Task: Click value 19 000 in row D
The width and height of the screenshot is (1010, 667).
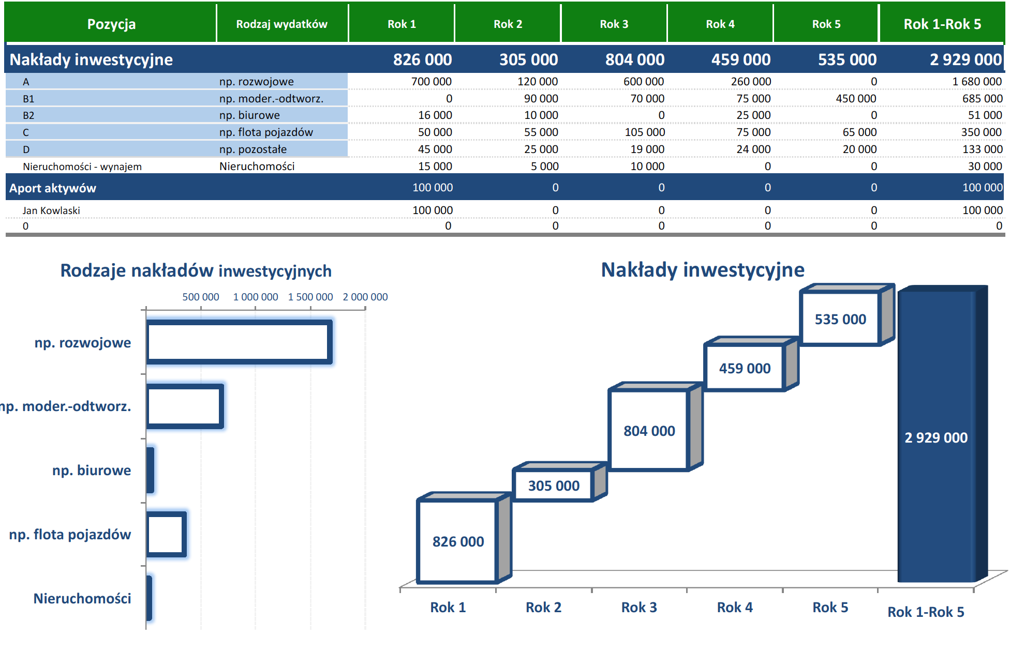Action: [x=647, y=149]
